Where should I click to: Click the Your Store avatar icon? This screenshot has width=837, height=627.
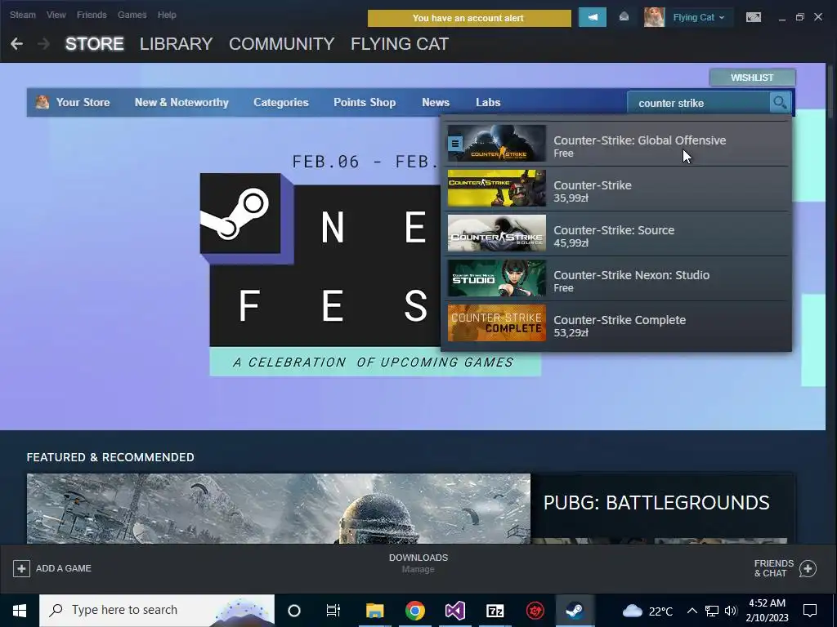[x=43, y=102]
